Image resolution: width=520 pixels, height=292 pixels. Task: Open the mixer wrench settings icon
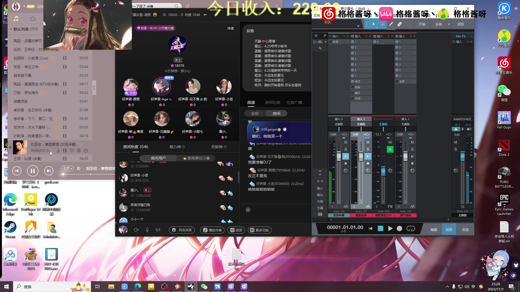320,48
